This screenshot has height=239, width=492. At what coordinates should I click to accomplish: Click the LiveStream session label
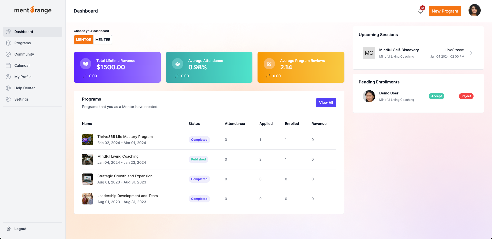[455, 50]
